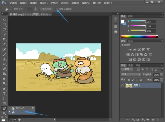Select the Spot Healing Brush tool
The width and height of the screenshot is (165, 122).
click(x=4, y=49)
